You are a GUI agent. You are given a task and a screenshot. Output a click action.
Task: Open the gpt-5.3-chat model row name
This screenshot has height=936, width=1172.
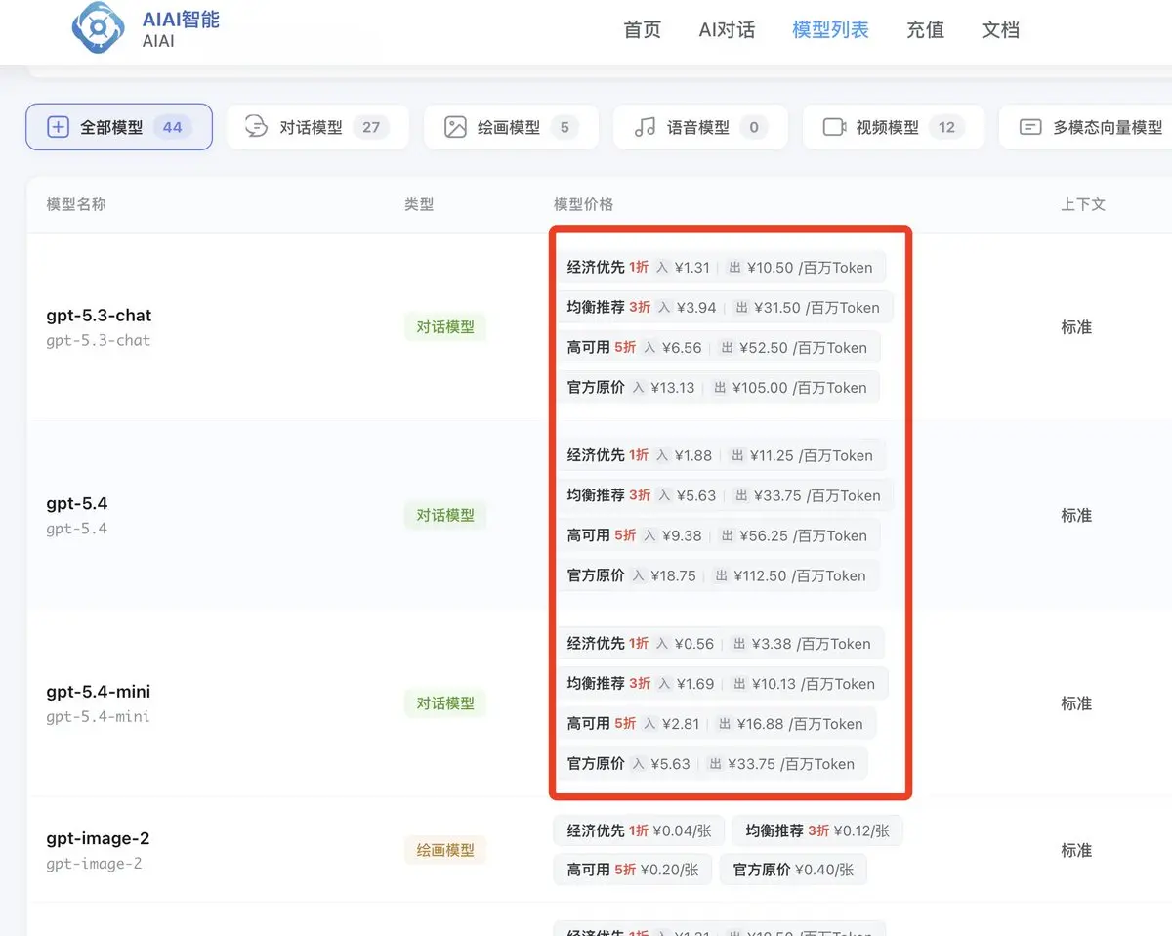click(x=99, y=316)
